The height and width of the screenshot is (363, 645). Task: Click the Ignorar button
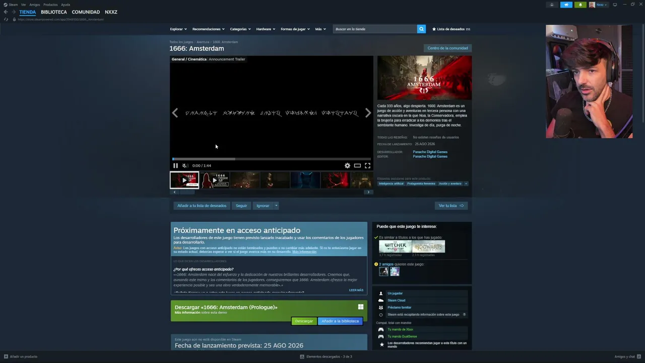[x=263, y=206]
